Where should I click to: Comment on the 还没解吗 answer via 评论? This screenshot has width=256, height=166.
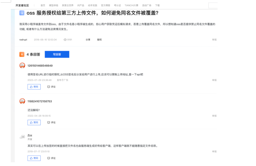[x=52, y=123]
